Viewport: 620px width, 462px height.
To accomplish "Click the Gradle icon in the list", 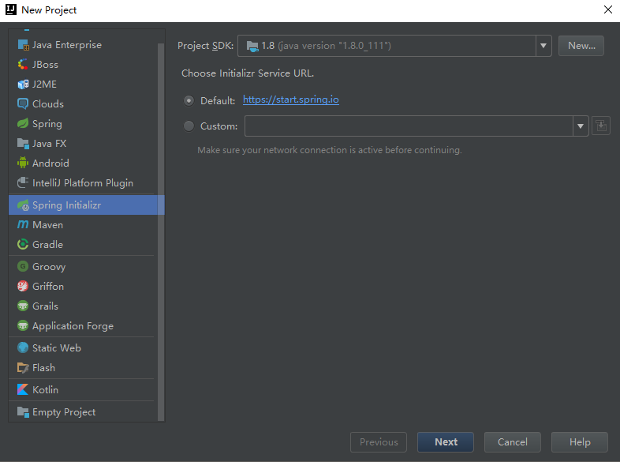I will 23,245.
